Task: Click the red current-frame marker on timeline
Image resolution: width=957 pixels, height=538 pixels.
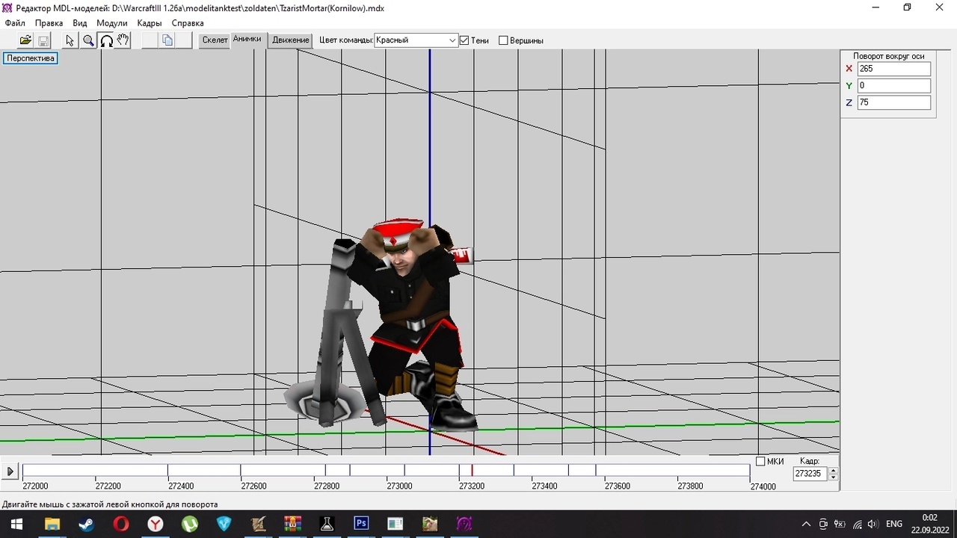Action: [472, 470]
